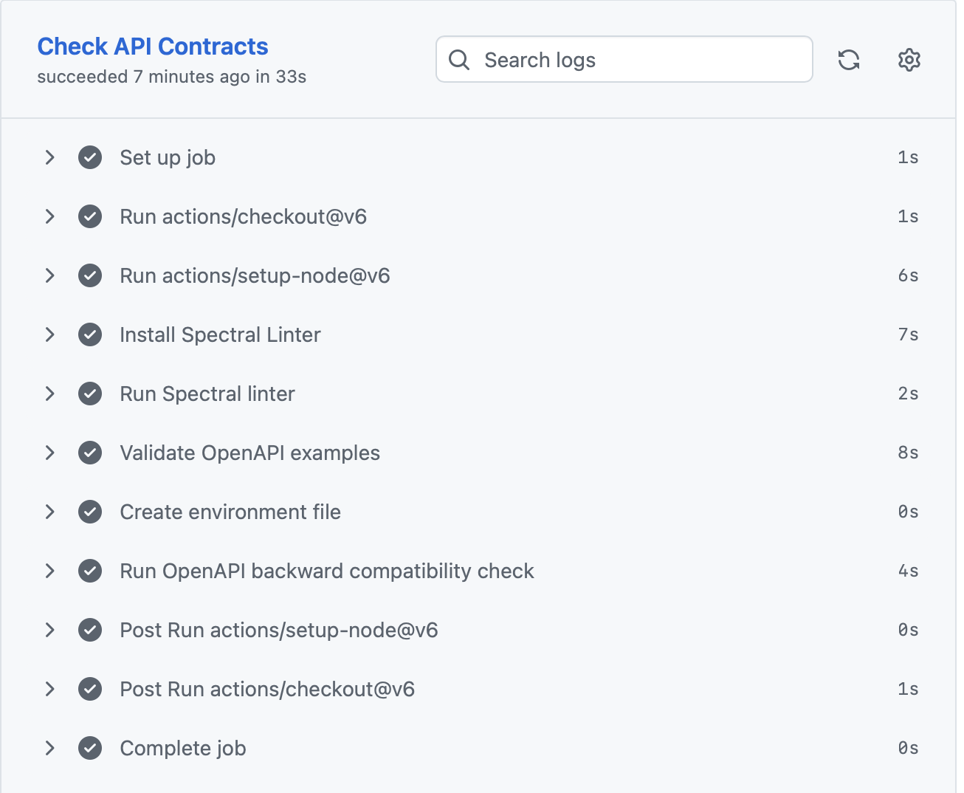Select the Run Spectral linter step label
The width and height of the screenshot is (964, 793).
[207, 394]
